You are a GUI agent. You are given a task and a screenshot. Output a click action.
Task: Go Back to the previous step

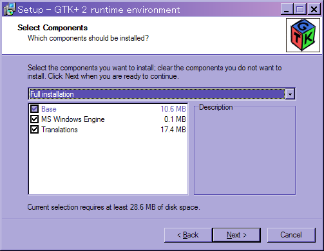click(188, 235)
